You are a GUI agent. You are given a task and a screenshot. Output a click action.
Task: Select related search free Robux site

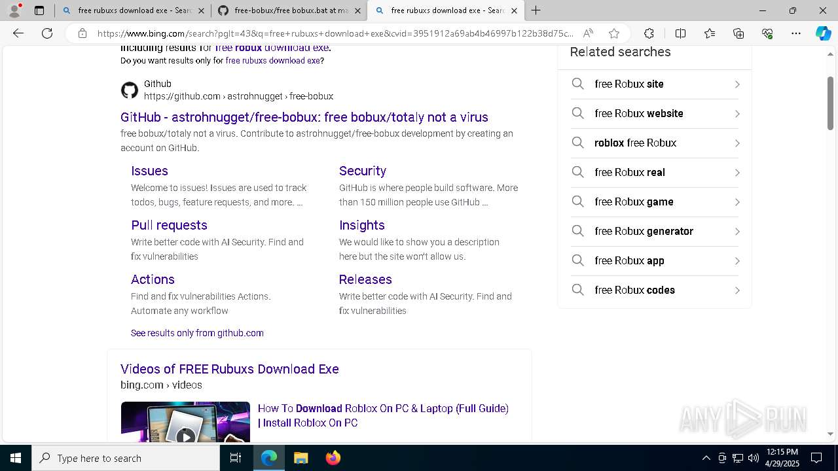655,84
